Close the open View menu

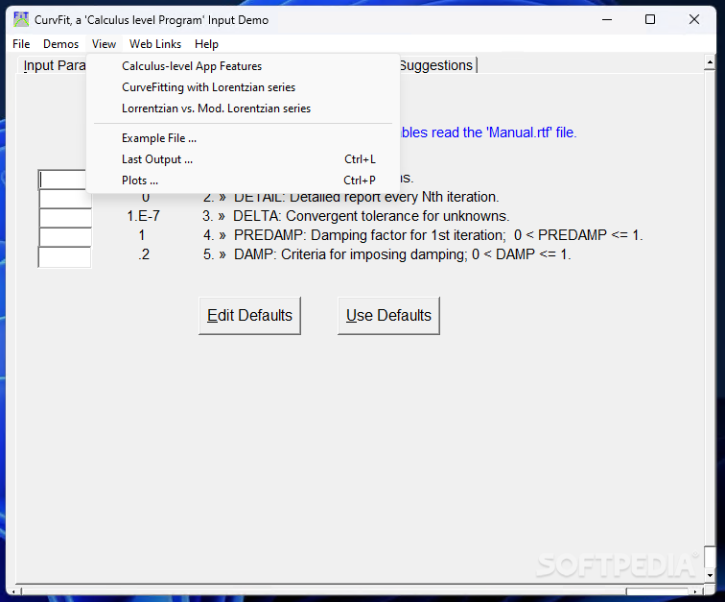(x=104, y=44)
